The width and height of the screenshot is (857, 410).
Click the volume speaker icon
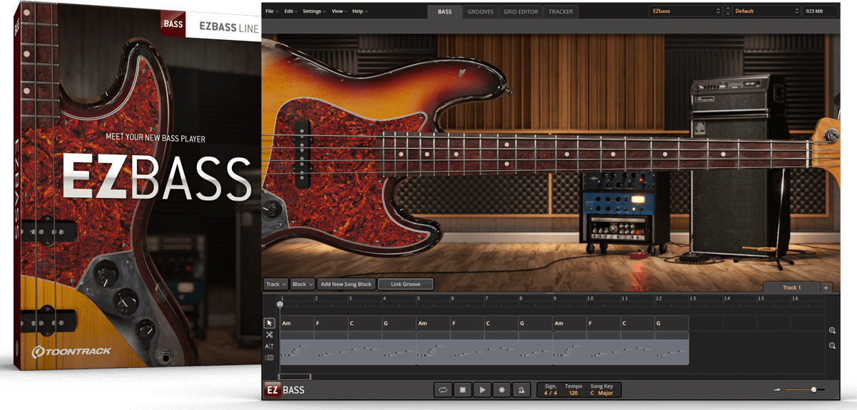coord(777,390)
